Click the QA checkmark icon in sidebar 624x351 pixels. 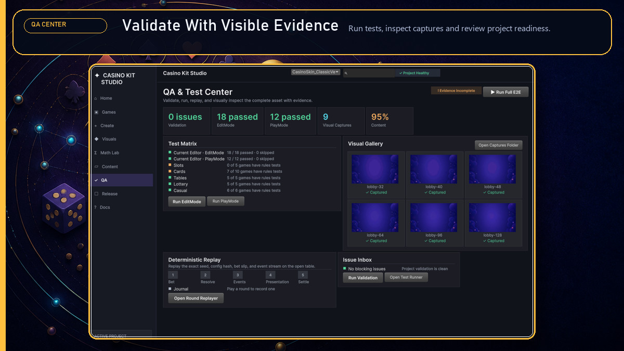coord(96,180)
